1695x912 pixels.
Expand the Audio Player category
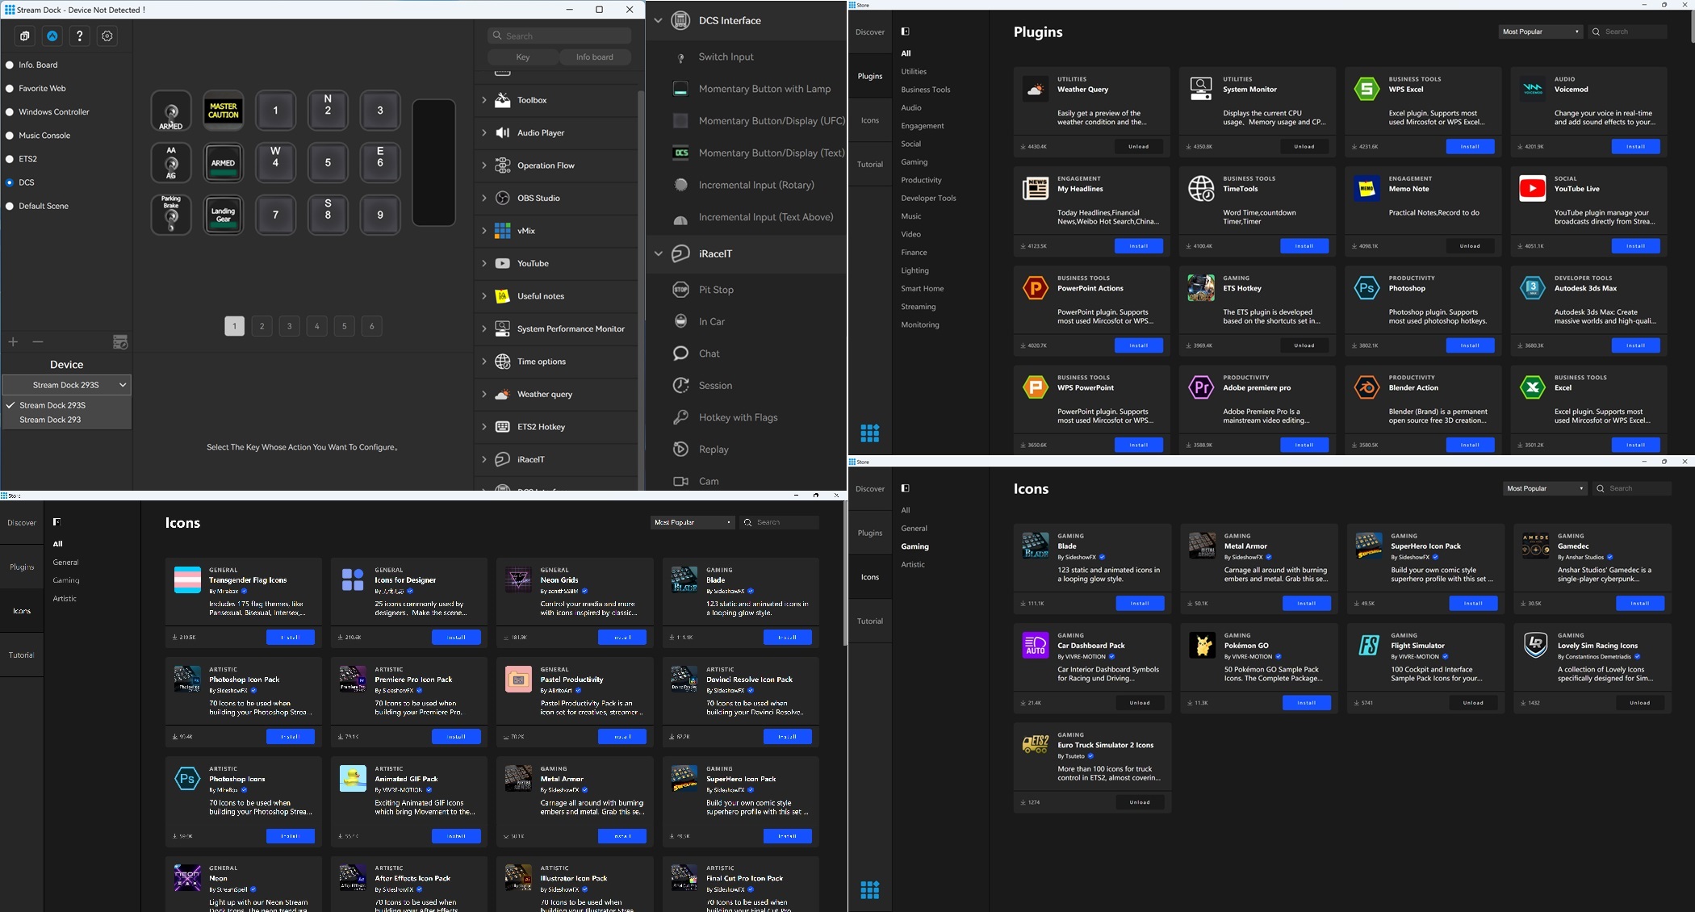483,133
